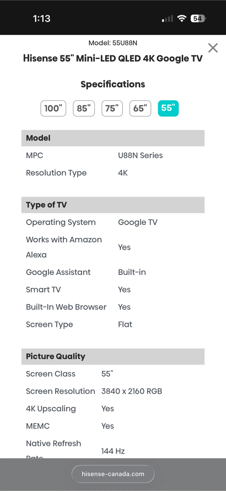Tap the highlighted 55" size button
Screen dimensions: 226x491
(x=168, y=108)
